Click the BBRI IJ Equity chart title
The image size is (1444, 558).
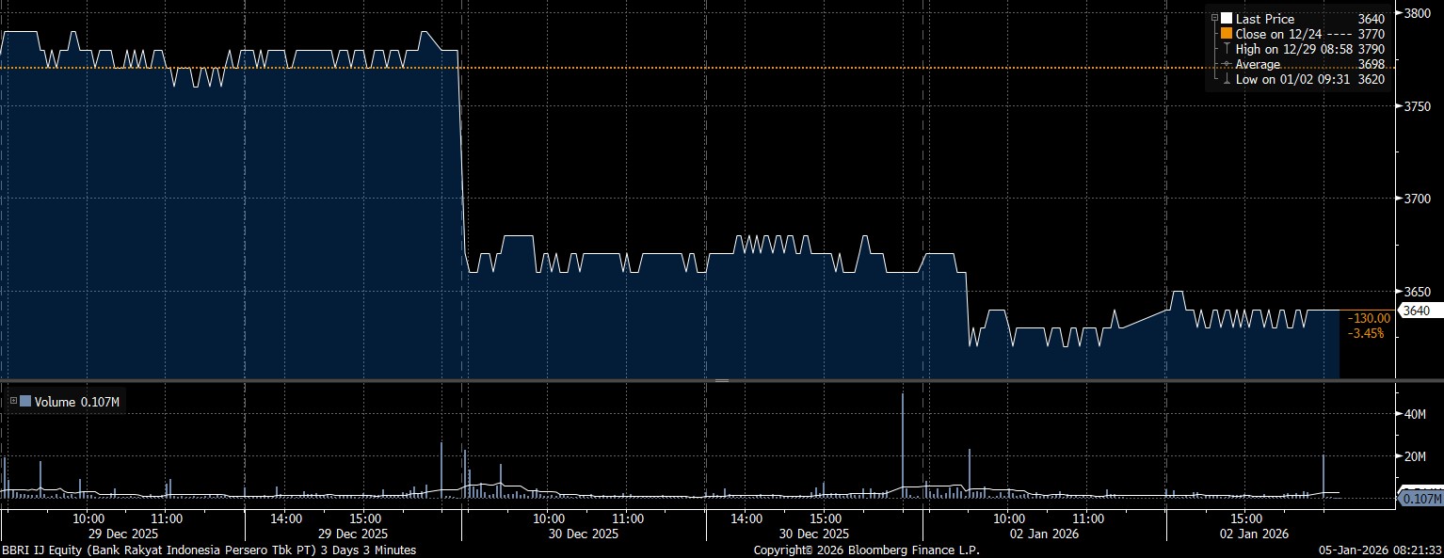point(208,550)
